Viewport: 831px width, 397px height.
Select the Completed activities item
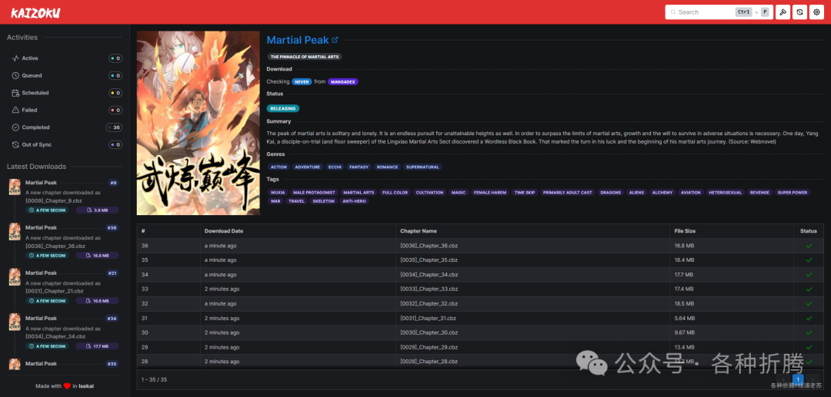click(67, 127)
